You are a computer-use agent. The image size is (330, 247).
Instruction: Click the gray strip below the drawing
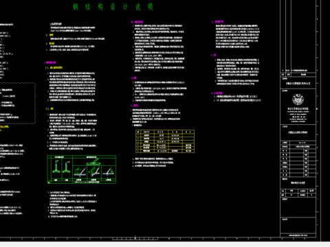pos(165,244)
